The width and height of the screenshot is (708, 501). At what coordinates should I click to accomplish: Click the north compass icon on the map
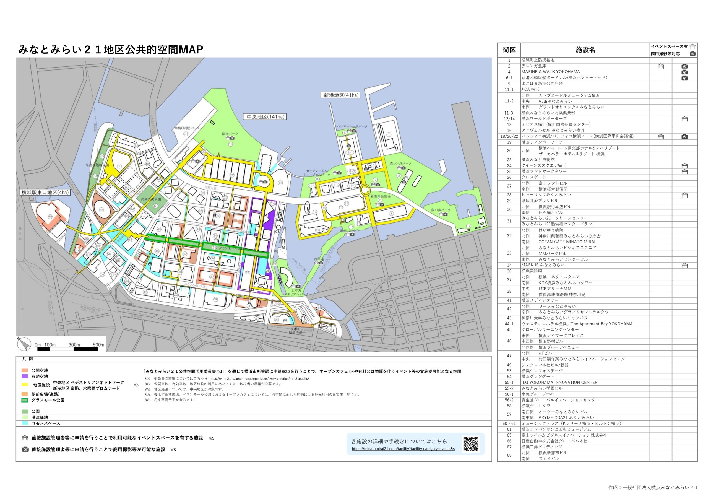24,344
